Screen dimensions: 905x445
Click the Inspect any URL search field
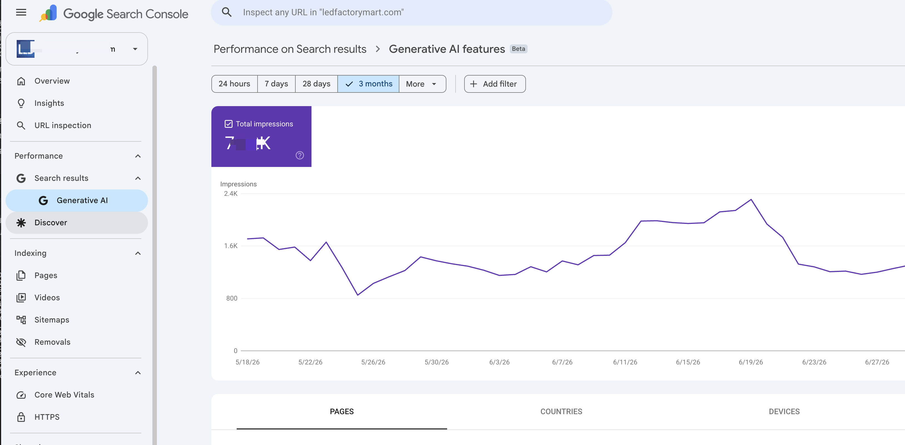point(411,12)
